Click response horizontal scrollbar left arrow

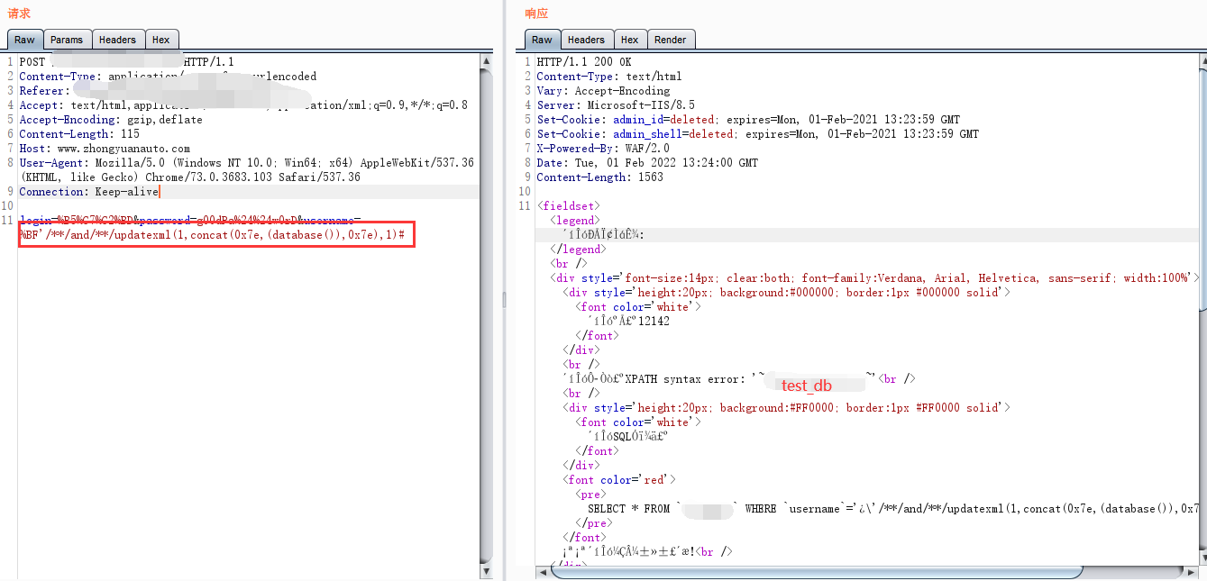(x=542, y=572)
